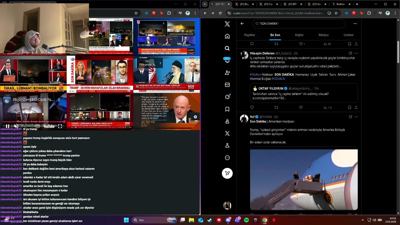This screenshot has height=225, width=400.
Task: Open the Premium X icon in sidebar
Action: coord(227,133)
